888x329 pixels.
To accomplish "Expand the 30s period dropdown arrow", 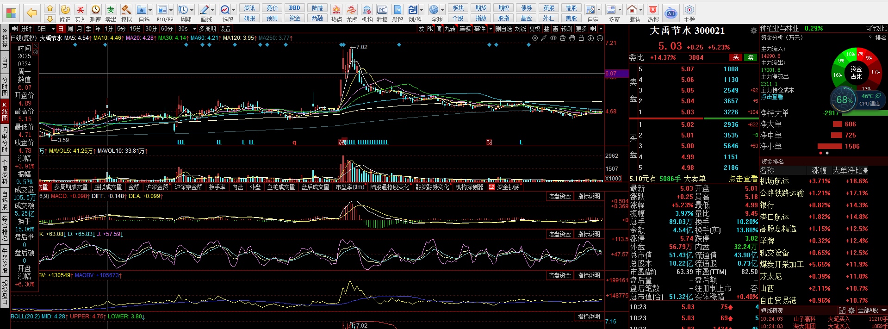I will 194,29.
